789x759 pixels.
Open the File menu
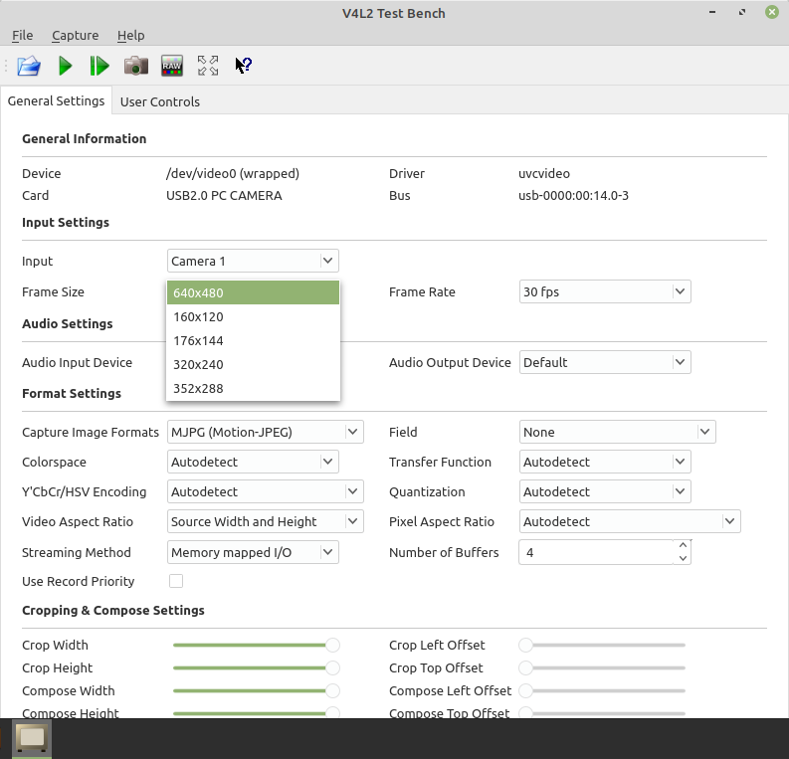pos(22,35)
